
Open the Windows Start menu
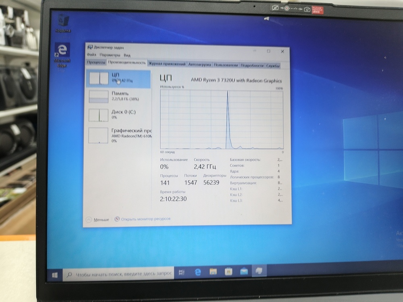pyautogui.click(x=55, y=275)
